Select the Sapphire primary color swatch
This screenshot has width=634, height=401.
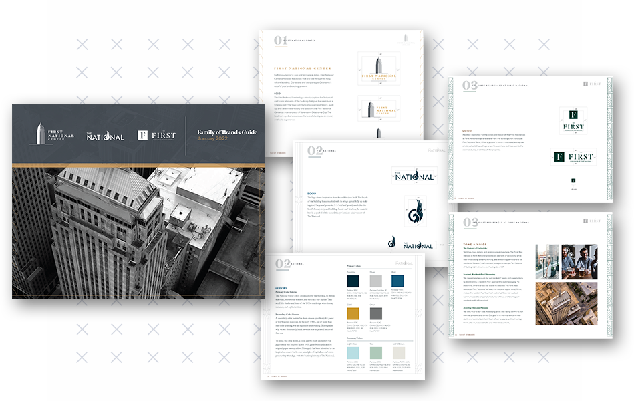353,281
